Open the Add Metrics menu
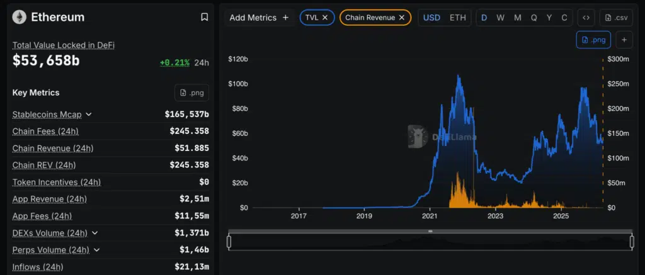645x275 pixels. coord(259,18)
